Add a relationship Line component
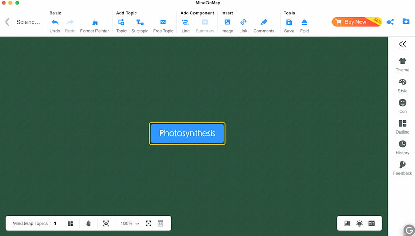 click(185, 22)
